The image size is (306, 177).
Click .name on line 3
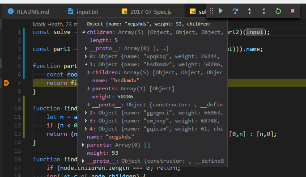click(x=253, y=49)
